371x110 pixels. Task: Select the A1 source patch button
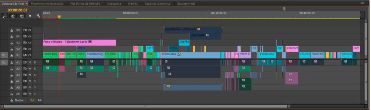click(4, 62)
